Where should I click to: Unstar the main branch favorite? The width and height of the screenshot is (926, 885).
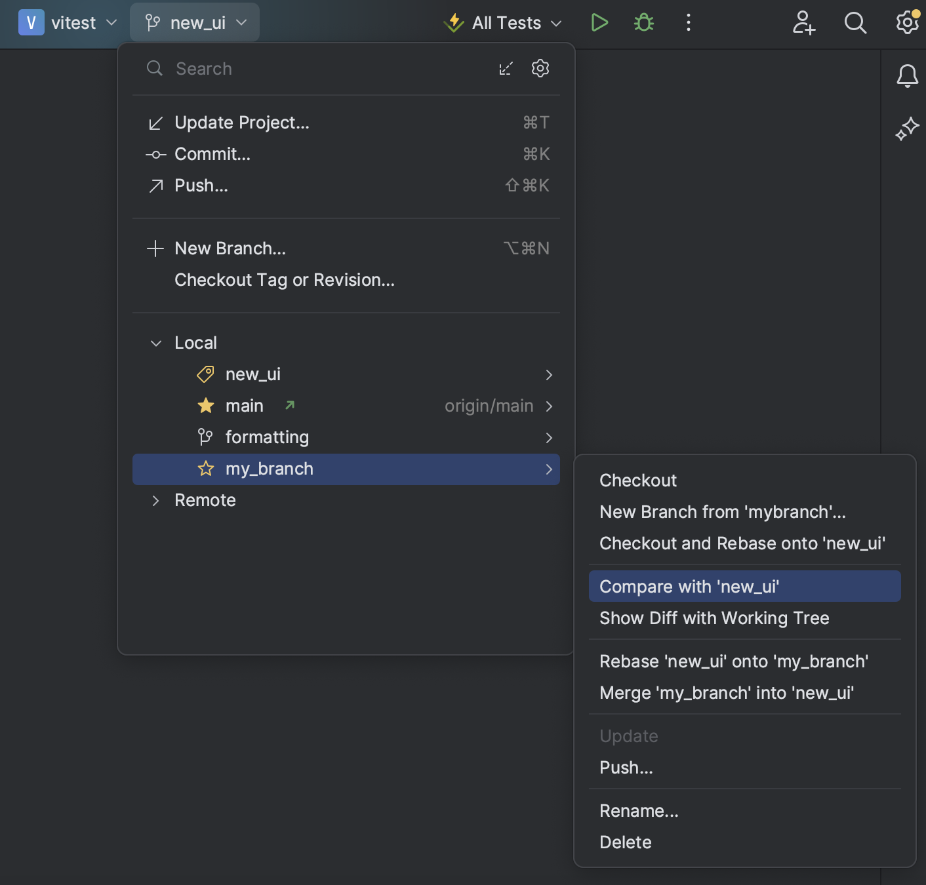[205, 405]
